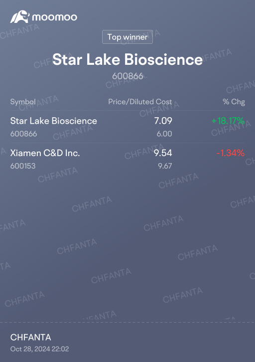Image resolution: width=255 pixels, height=362 pixels.
Task: Select the Top winner badge
Action: point(127,37)
